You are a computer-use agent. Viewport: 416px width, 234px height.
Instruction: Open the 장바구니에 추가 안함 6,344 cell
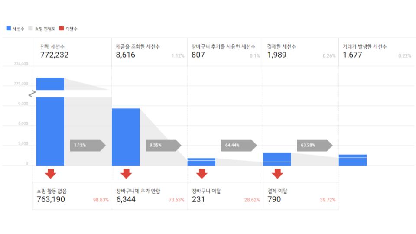click(138, 195)
